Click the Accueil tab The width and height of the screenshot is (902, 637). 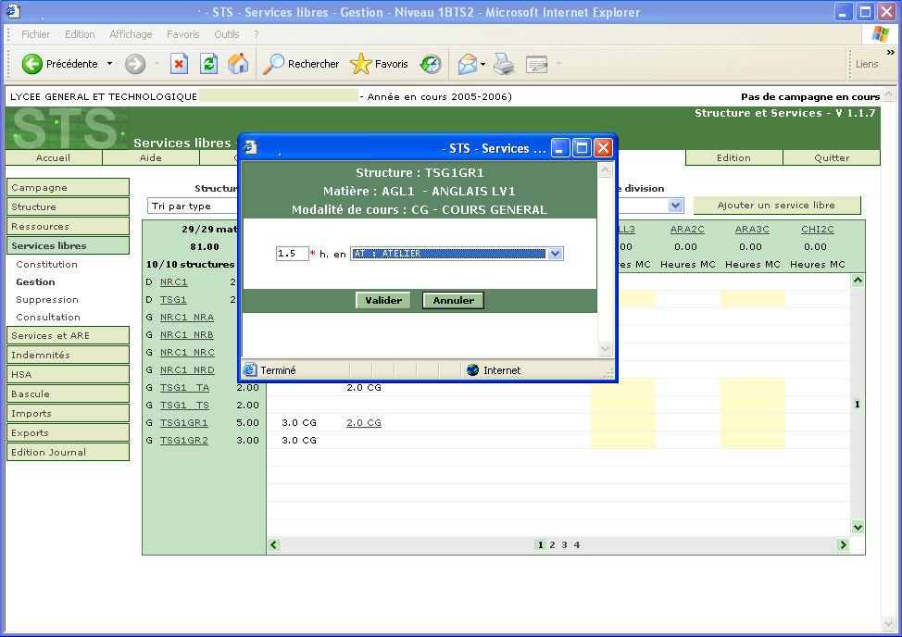pyautogui.click(x=54, y=158)
